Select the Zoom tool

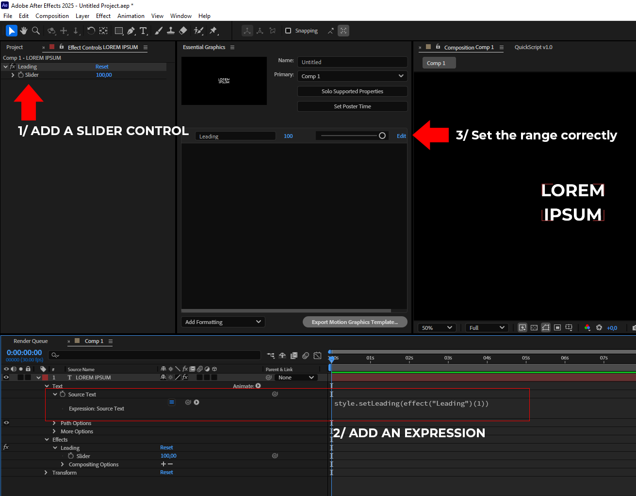(36, 31)
